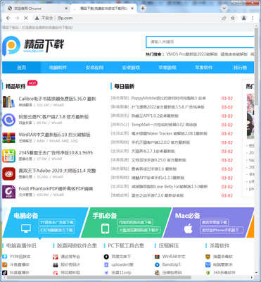This screenshot has height=282, width=261.
Task: Select the 电脑直播伴侣 category heading
Action: coord(21,246)
